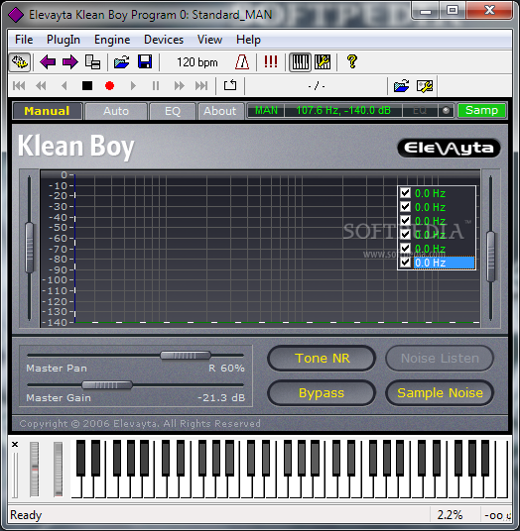Screen dimensions: 520x531
Task: Click the 2.2% CPU status entry
Action: coord(450,515)
